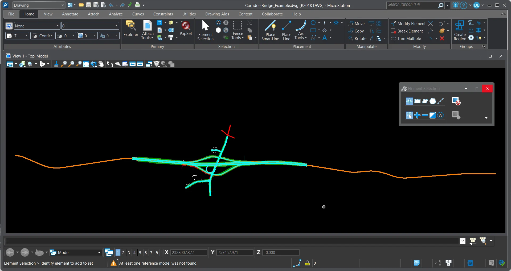Click the Update View brush icon
The width and height of the screenshot is (511, 271).
pyautogui.click(x=56, y=64)
